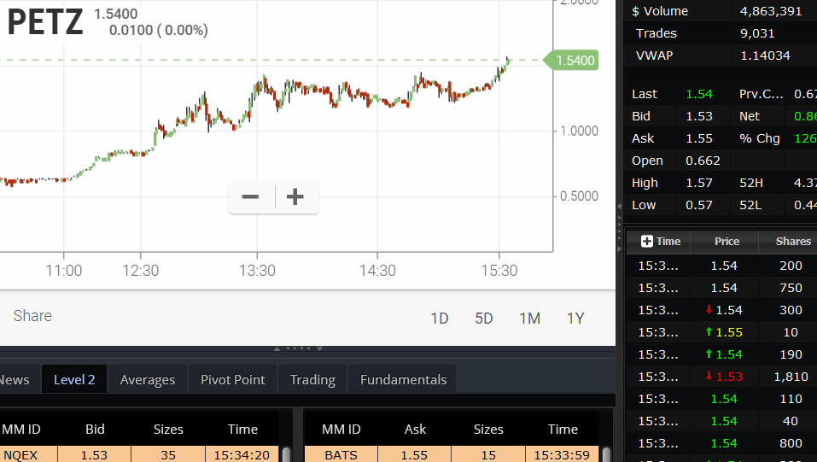Switch to the Level 2 tab
This screenshot has height=462, width=817.
74,380
